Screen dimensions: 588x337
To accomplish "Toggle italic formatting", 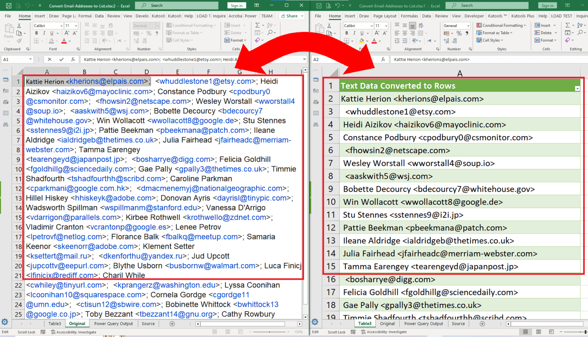I will tap(44, 33).
